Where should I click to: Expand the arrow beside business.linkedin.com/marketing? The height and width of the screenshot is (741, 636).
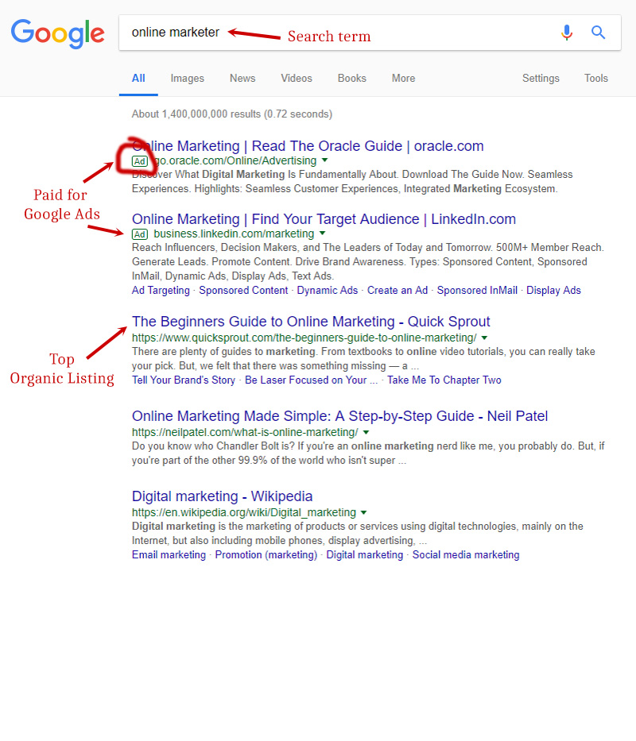coord(322,233)
